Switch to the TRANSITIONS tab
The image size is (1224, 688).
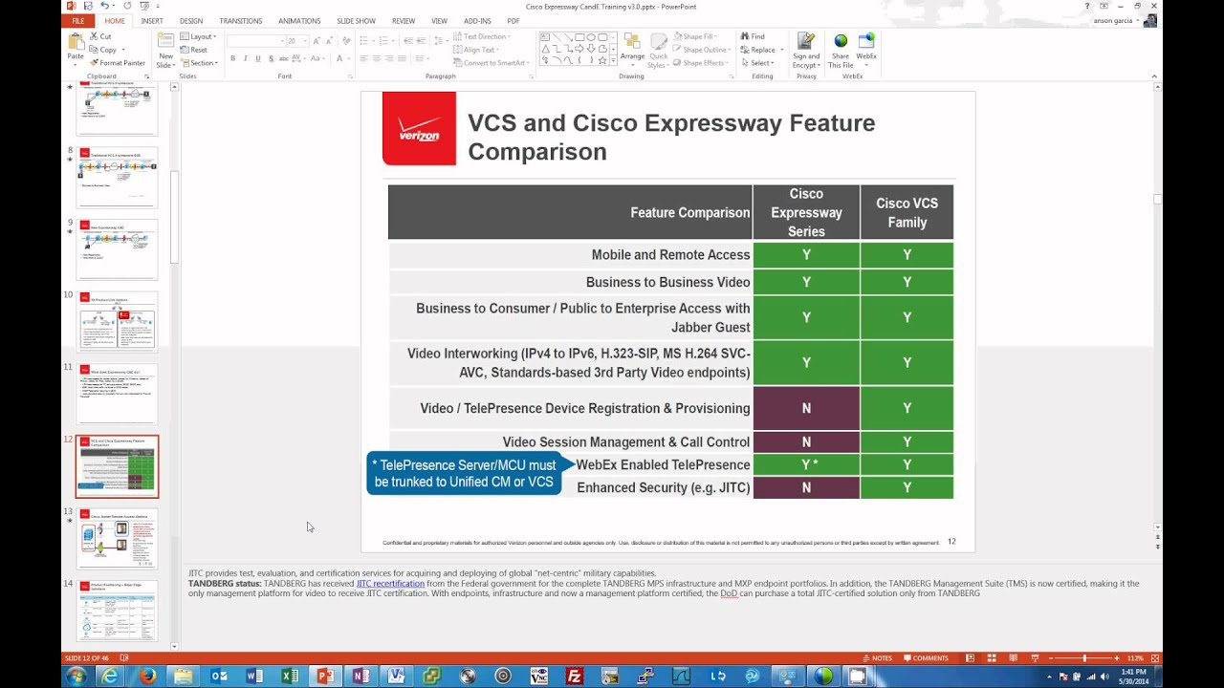[x=241, y=21]
